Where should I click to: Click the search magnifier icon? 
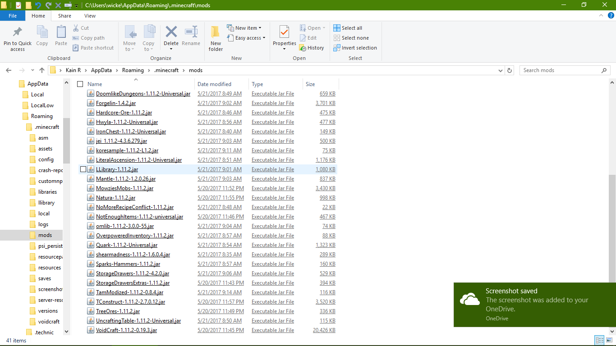point(604,70)
